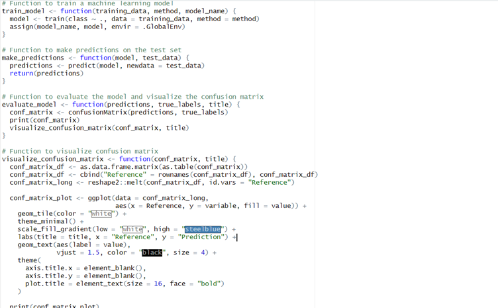The width and height of the screenshot is (498, 308).
Task: Click the id.vars argument
Action: [x=223, y=183]
